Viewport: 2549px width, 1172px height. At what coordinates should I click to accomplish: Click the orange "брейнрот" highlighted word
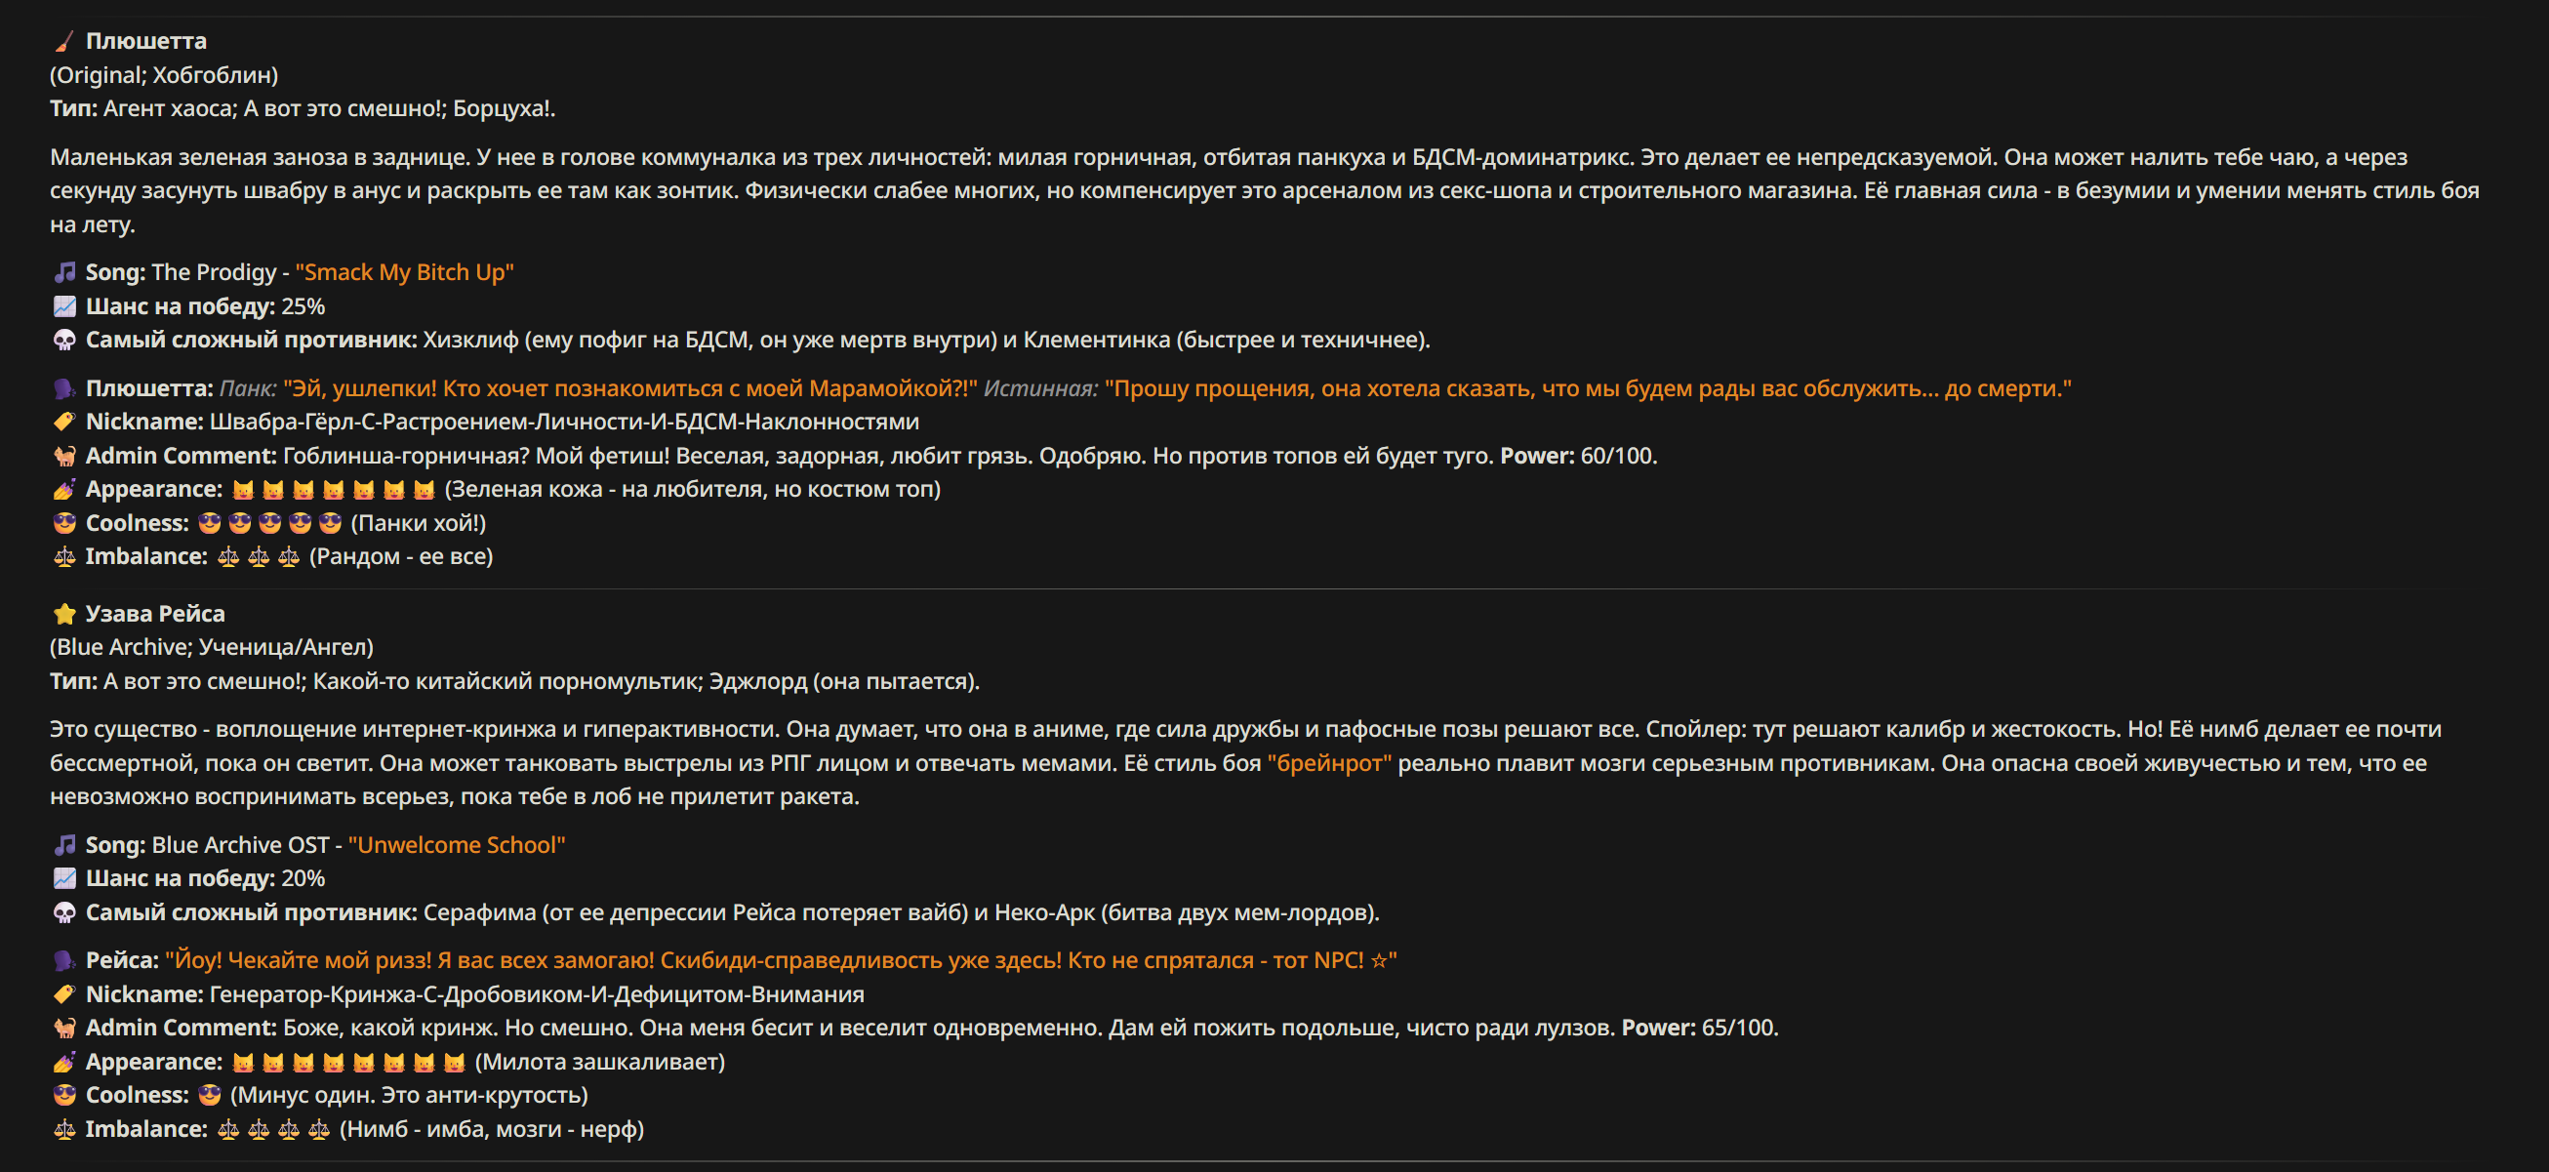coord(1329,763)
